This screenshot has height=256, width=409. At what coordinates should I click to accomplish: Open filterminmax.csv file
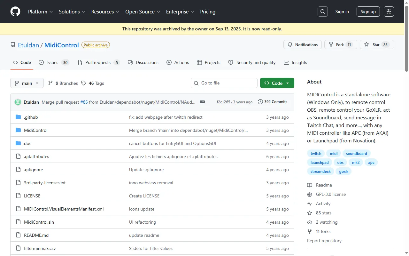click(x=40, y=248)
